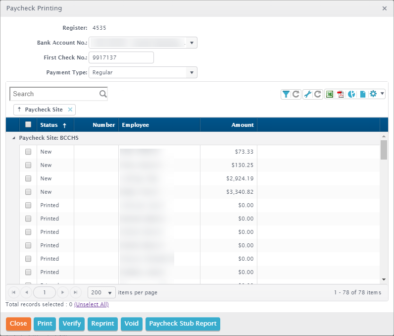Open the filter funnel icon in grid toolbar
This screenshot has width=394, height=336.
286,94
